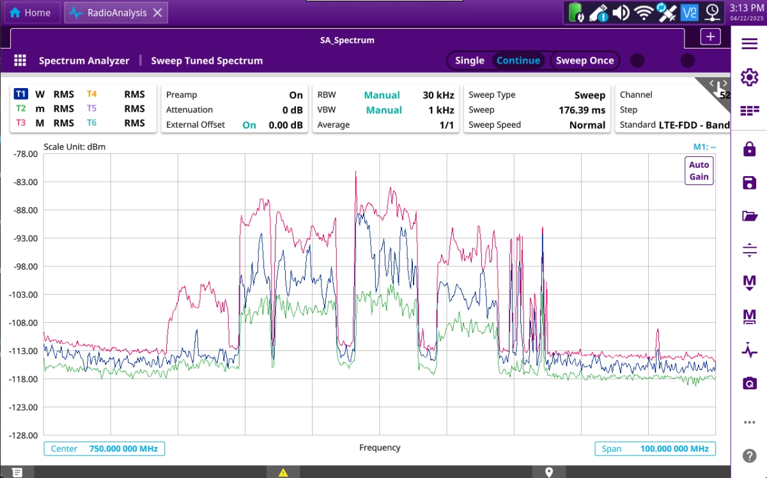Viewport: 767px width, 478px height.
Task: Open the settings gear icon
Action: [x=749, y=77]
